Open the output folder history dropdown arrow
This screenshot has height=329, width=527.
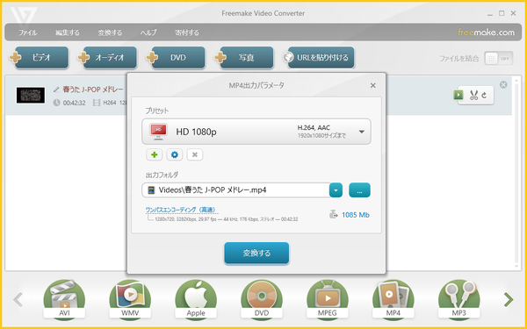(336, 190)
